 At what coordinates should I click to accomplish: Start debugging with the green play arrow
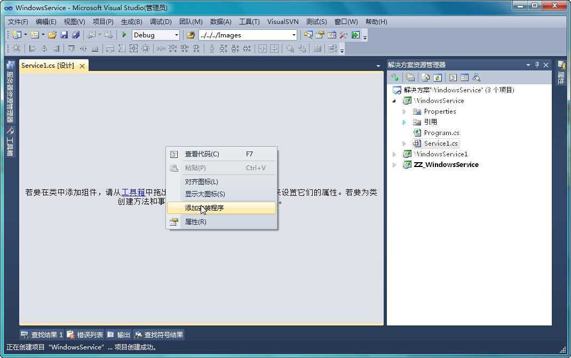[124, 35]
